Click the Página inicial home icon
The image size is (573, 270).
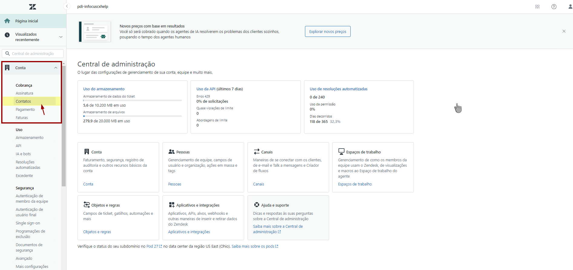click(7, 21)
